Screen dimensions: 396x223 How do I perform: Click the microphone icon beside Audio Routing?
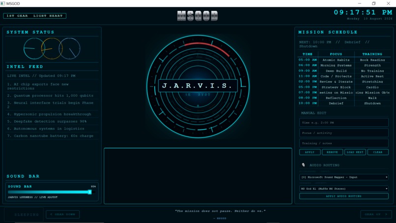point(303,165)
